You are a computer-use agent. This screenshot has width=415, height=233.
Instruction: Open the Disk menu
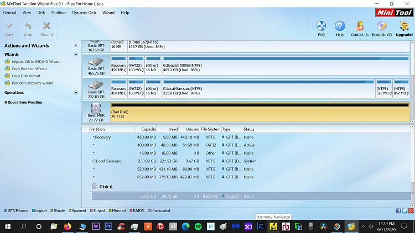tap(41, 13)
